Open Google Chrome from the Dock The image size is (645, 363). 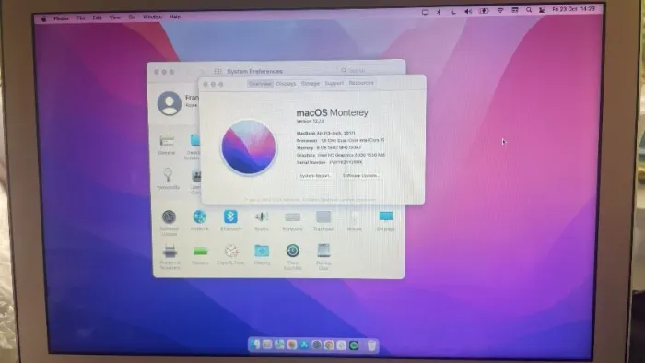(329, 345)
